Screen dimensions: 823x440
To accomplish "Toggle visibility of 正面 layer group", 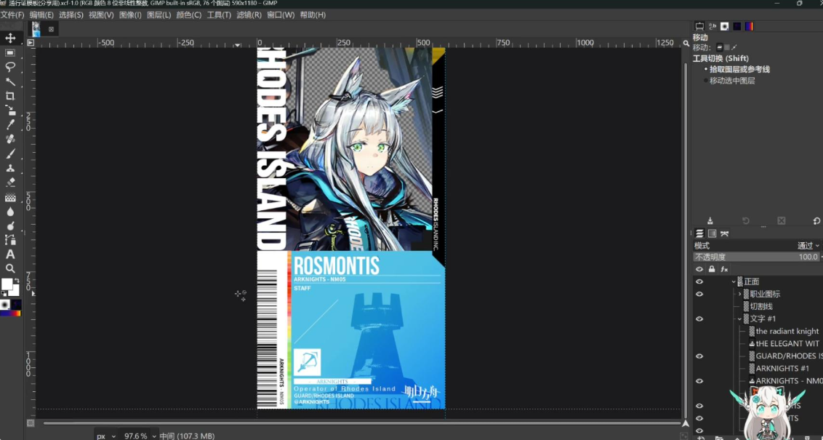I will [x=699, y=282].
